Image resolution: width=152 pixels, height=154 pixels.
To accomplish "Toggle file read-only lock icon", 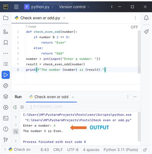I will coord(145,150).
